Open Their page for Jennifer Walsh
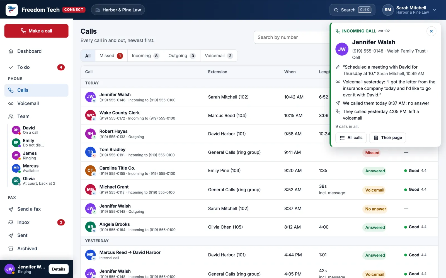The width and height of the screenshot is (446, 278). (x=387, y=138)
